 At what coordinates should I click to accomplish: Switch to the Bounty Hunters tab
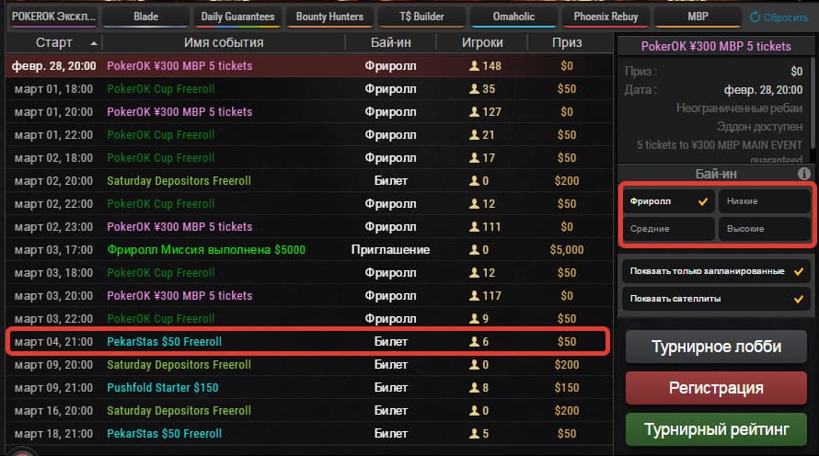tap(329, 17)
